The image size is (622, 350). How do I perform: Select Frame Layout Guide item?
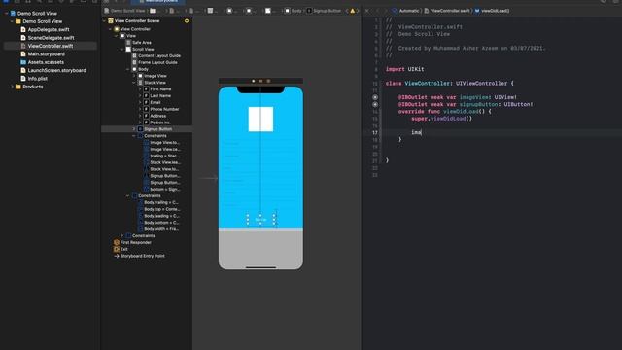pos(157,62)
